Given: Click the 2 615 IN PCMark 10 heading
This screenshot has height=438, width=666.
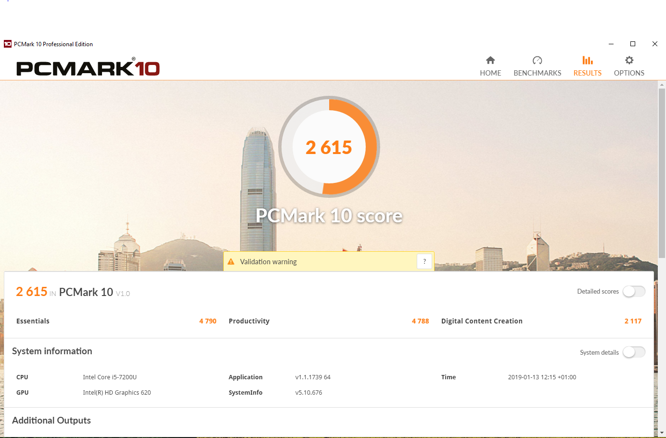Looking at the screenshot, I should click(73, 292).
